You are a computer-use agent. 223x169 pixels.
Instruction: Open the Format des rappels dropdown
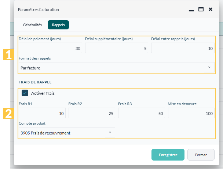[117, 68]
